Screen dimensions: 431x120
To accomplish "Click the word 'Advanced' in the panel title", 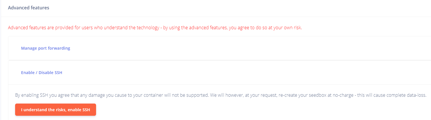I will tap(18, 8).
